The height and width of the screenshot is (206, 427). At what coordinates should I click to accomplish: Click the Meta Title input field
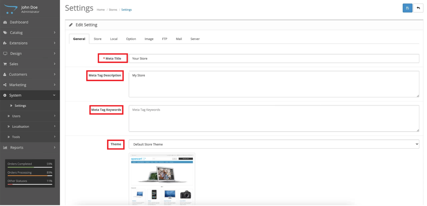tap(274, 58)
